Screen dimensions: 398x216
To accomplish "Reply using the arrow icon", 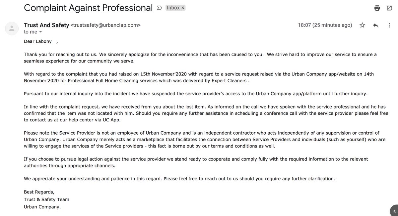I will coord(376,25).
